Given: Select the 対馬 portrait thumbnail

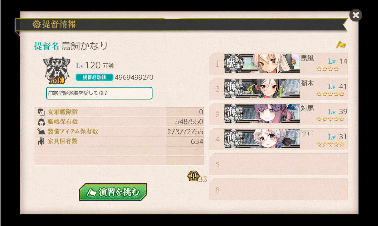Looking at the screenshot, I should [x=272, y=114].
